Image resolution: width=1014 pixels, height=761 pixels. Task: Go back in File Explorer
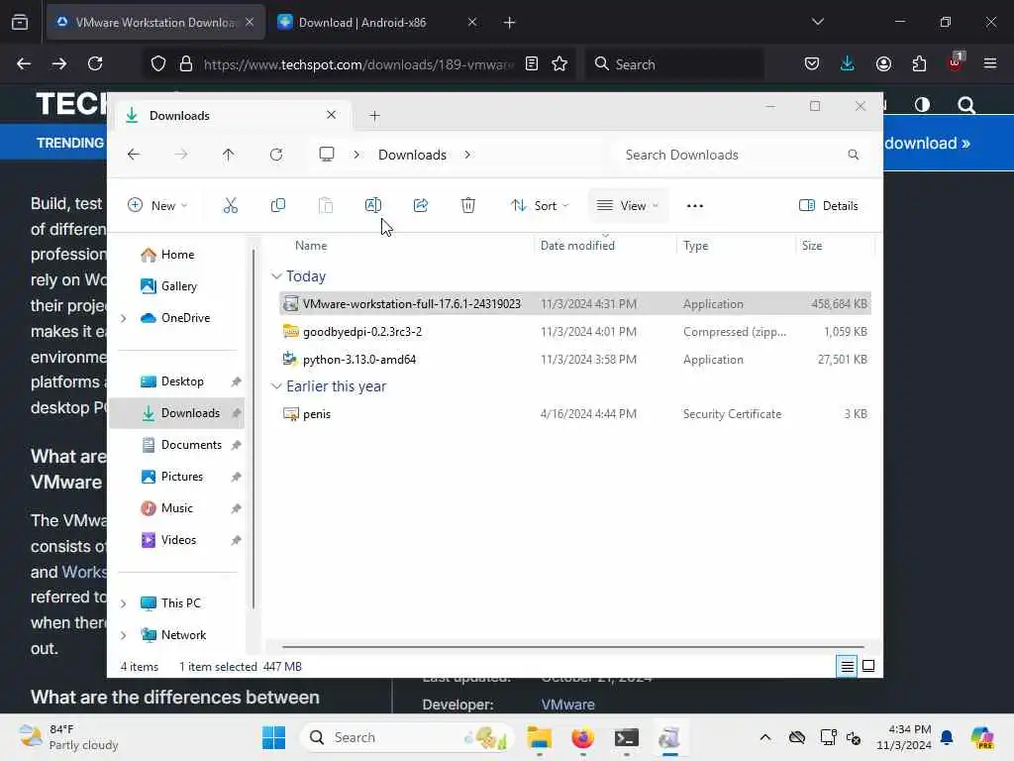tap(134, 155)
